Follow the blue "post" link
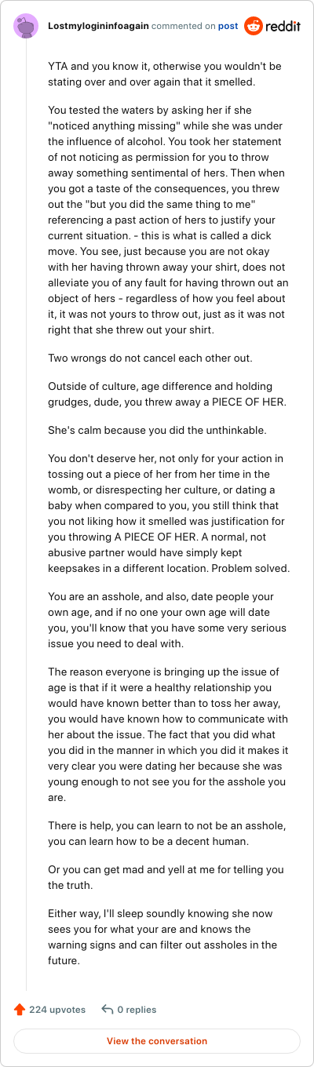 (x=228, y=26)
